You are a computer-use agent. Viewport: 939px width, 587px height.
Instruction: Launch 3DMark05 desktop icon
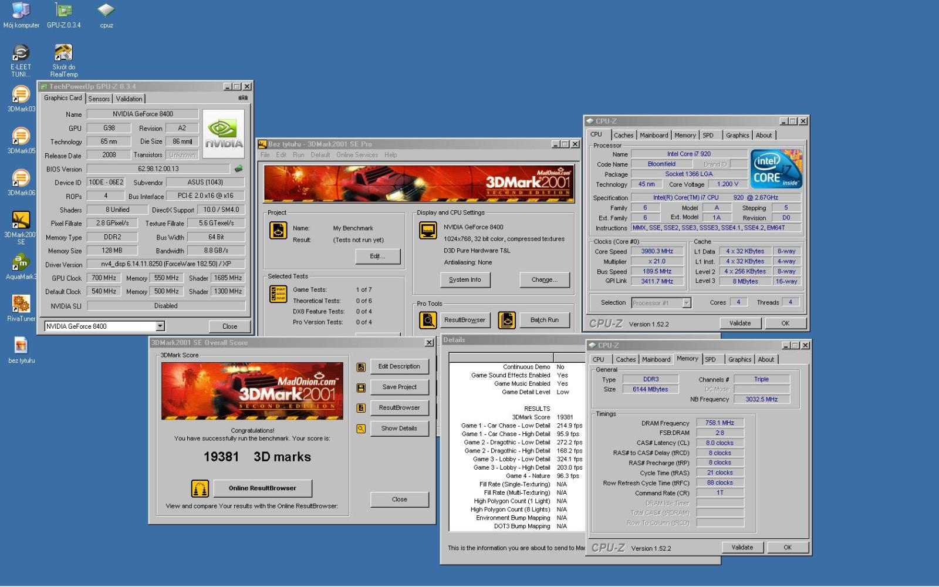click(x=21, y=141)
